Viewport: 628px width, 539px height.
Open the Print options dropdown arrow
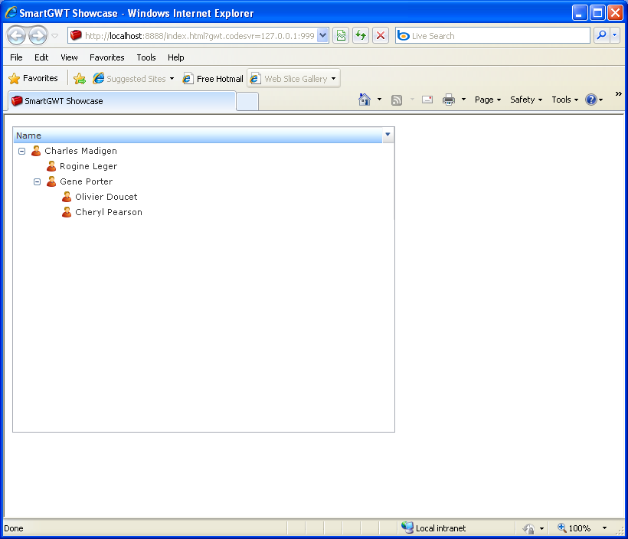463,100
